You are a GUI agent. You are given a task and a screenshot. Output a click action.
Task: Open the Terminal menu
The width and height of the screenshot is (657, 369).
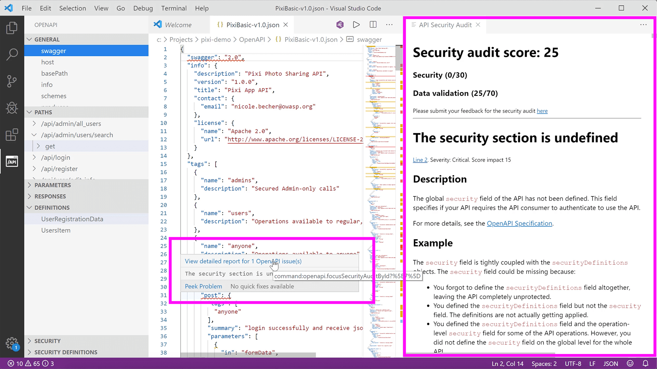(174, 8)
